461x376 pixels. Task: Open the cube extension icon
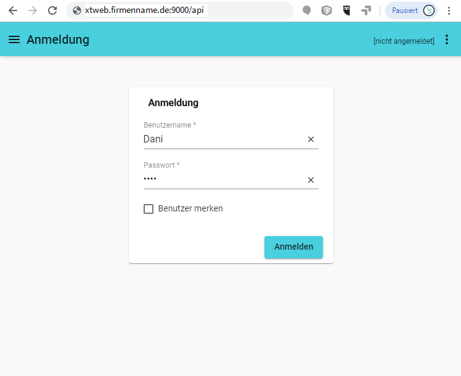[327, 10]
